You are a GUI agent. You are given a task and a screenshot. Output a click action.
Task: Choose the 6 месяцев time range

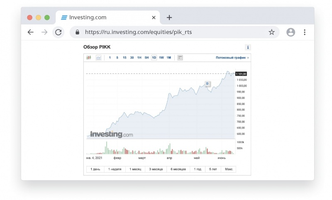click(178, 169)
